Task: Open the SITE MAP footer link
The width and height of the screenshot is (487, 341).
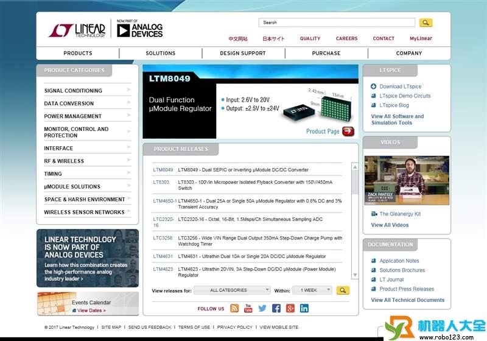Action: (111, 328)
